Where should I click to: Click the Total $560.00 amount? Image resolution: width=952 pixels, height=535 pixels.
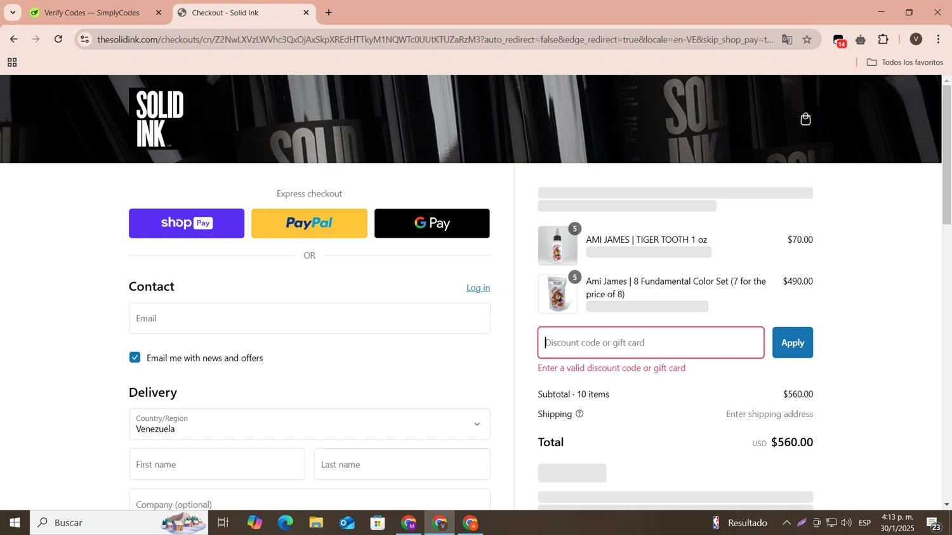click(x=792, y=442)
